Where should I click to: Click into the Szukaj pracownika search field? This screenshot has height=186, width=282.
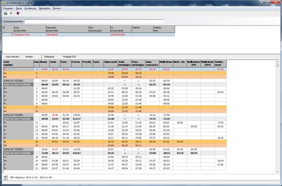pos(93,21)
